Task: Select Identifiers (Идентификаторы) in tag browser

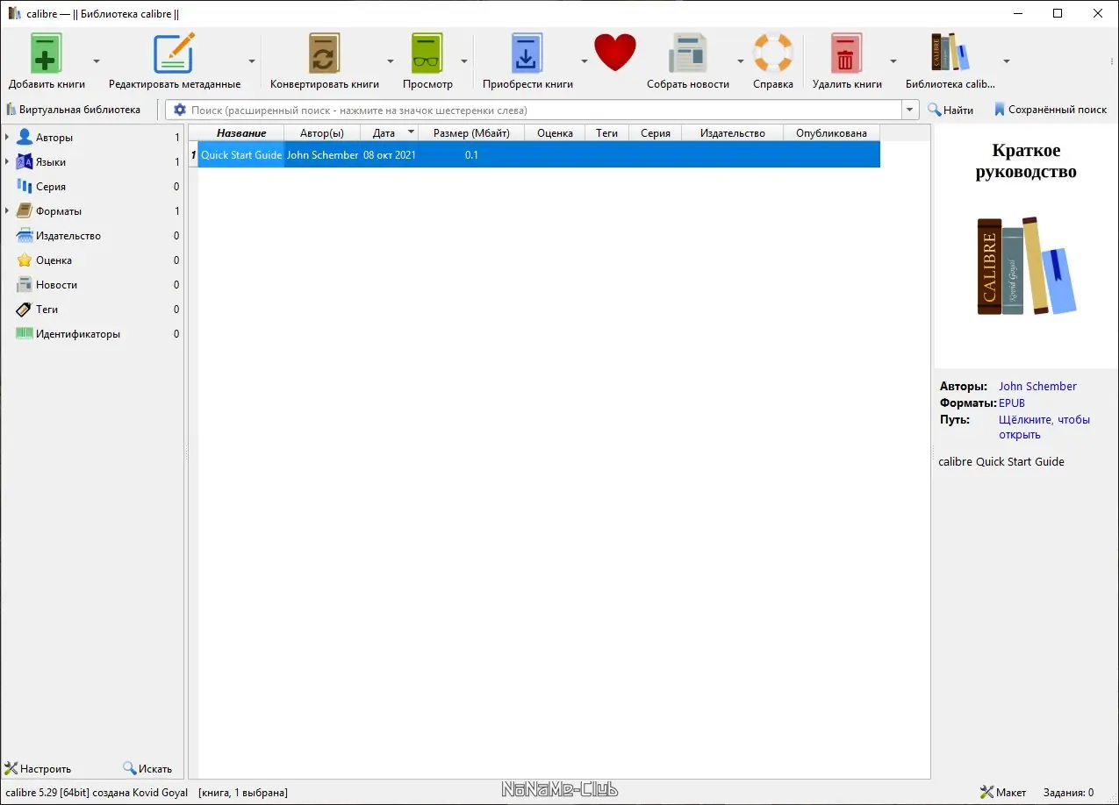Action: pos(78,334)
